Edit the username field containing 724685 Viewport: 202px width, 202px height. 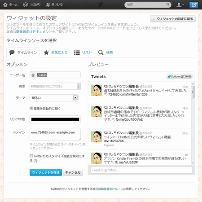click(x=58, y=75)
